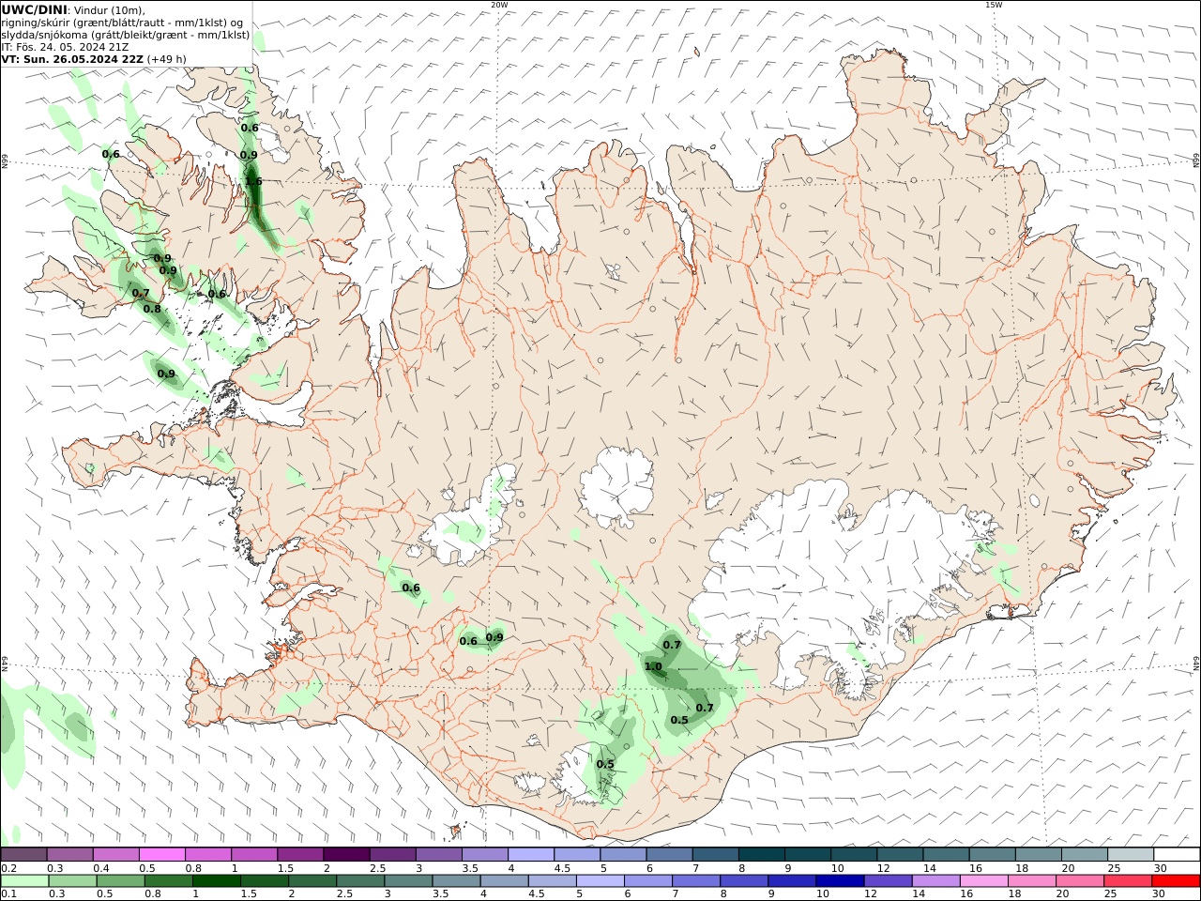
Task: Click the 1.0 precipitation value in south Iceland
Action: click(653, 667)
